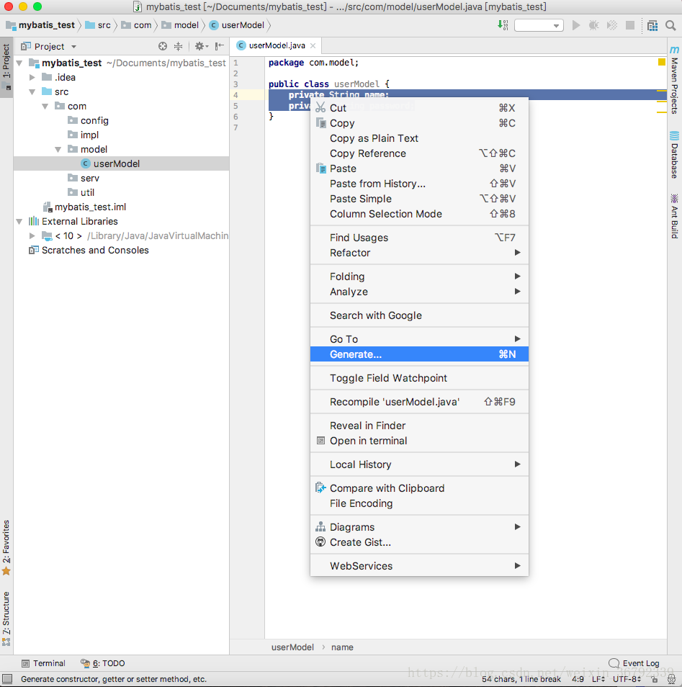Open the Analyze submenu
The width and height of the screenshot is (682, 687).
click(x=419, y=292)
